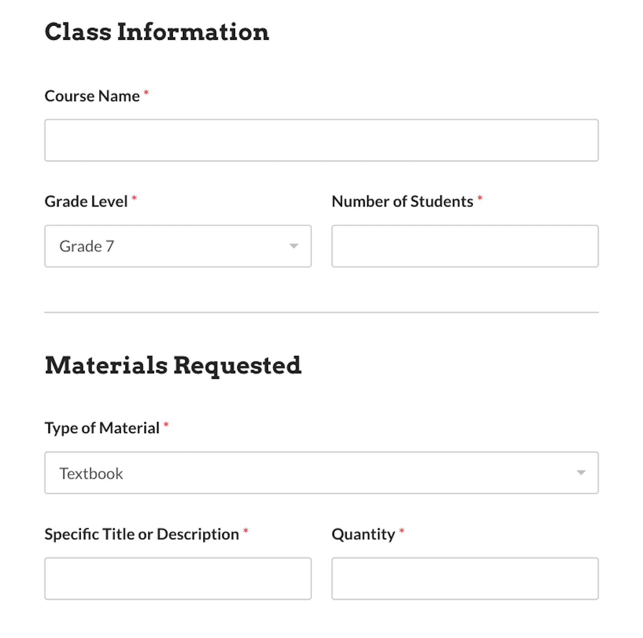Click the Quantity label text
Viewport: 643px width, 638px height.
(363, 534)
